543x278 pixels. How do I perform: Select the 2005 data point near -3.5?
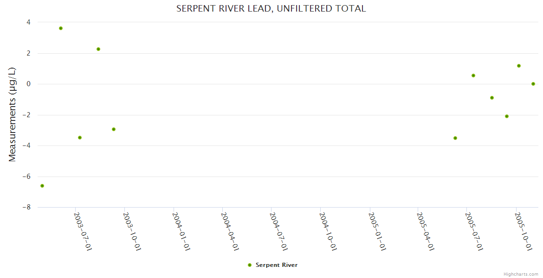coord(455,138)
